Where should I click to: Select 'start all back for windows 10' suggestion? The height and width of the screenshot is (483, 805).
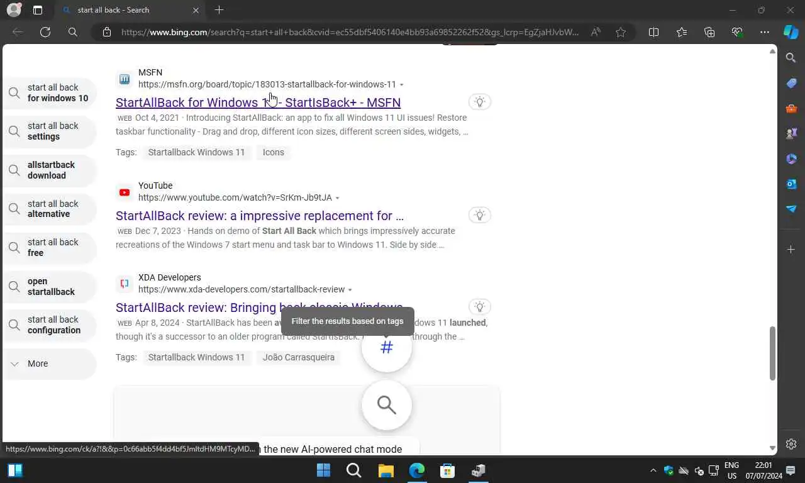tap(50, 93)
